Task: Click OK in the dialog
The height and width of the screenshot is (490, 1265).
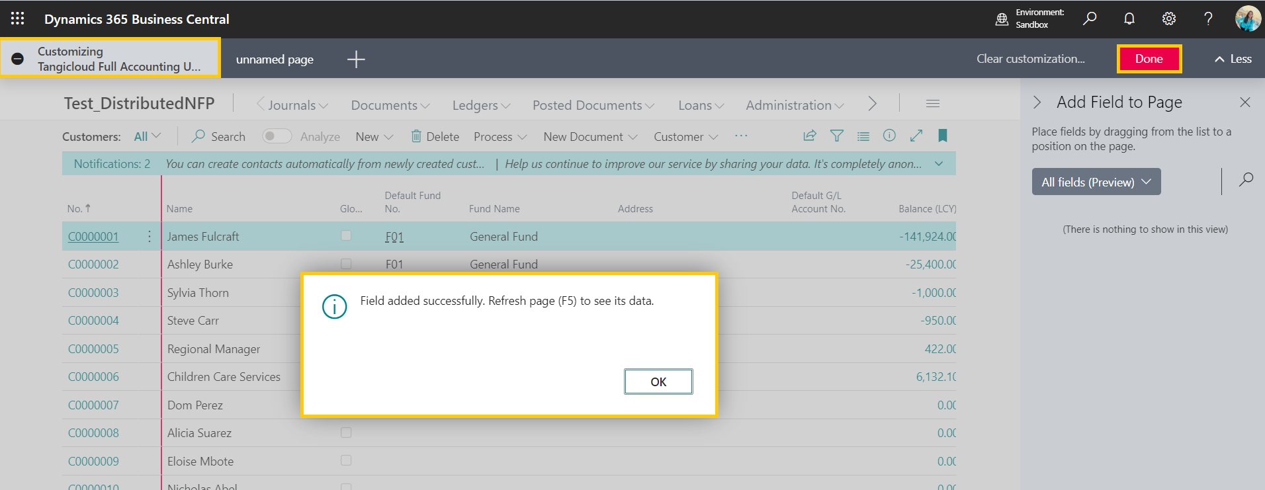Action: click(x=658, y=382)
